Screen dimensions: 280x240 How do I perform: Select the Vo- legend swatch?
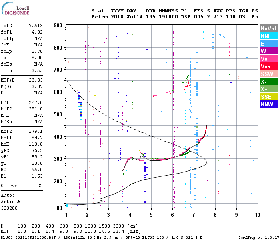(x=269, y=58)
